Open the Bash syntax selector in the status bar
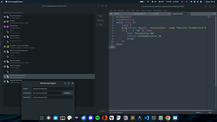Viewport: 217px width, 122px height. pos(210,113)
